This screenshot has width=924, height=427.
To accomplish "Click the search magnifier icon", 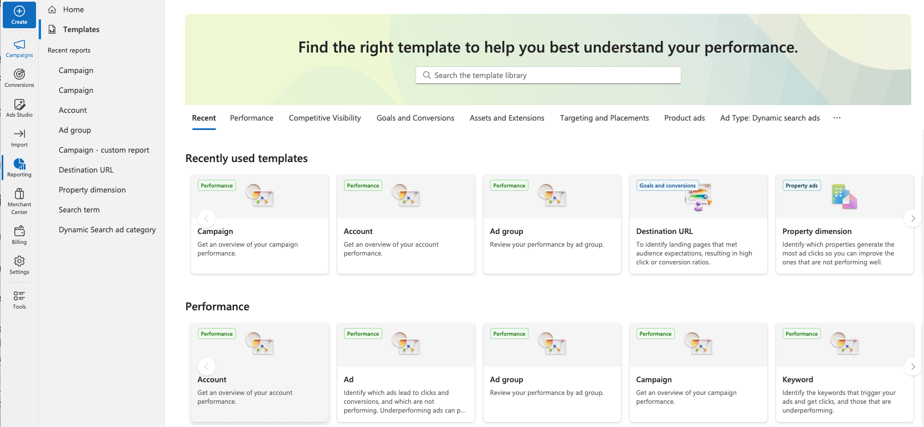I will pyautogui.click(x=427, y=75).
